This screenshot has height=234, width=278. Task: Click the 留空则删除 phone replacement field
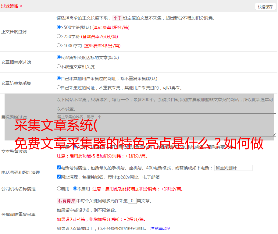[x=233, y=168]
